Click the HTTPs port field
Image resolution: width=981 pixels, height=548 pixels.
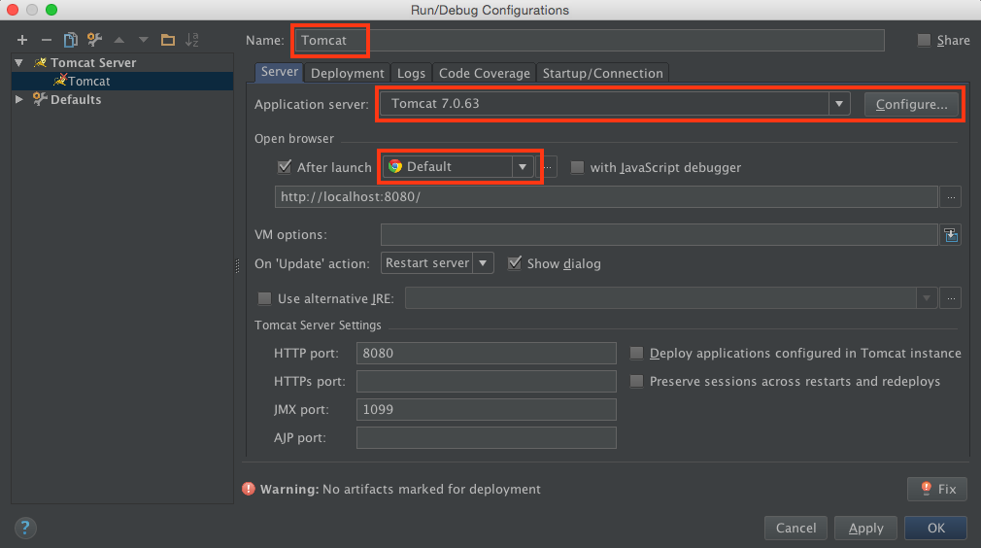(486, 381)
